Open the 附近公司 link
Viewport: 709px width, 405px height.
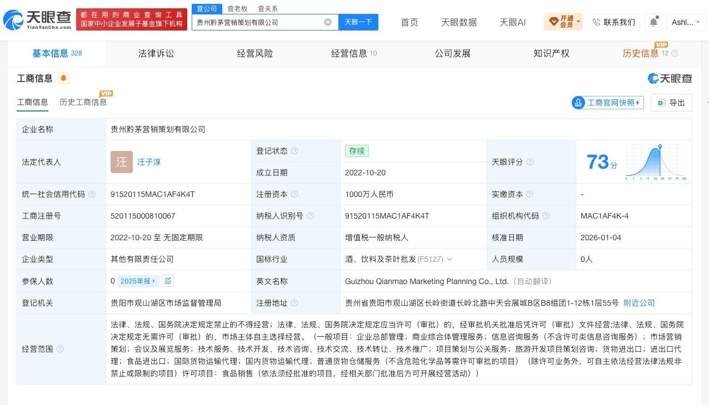(x=639, y=303)
